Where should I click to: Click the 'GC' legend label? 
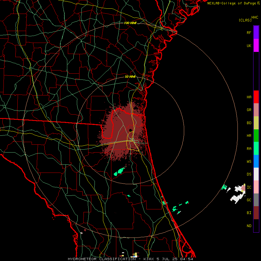pos(249,200)
